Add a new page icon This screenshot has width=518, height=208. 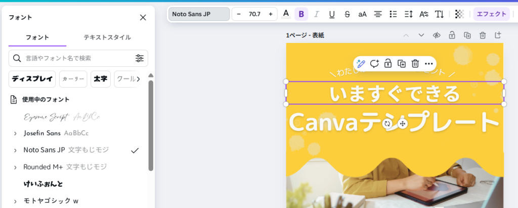pyautogui.click(x=498, y=35)
